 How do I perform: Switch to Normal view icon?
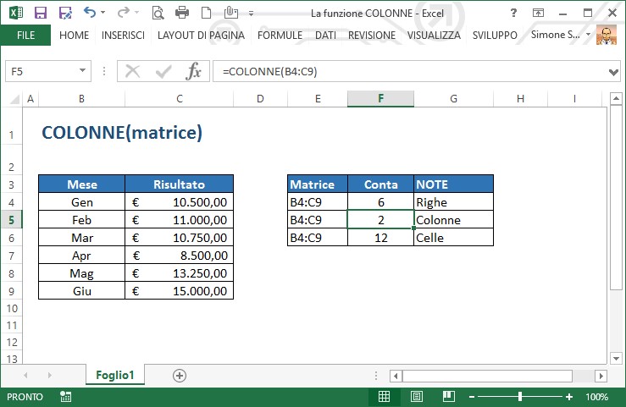(x=384, y=396)
